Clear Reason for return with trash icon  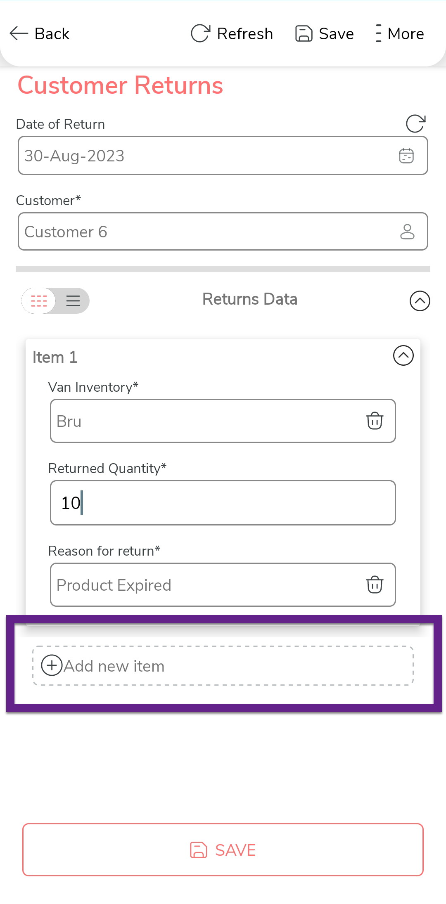pyautogui.click(x=375, y=585)
